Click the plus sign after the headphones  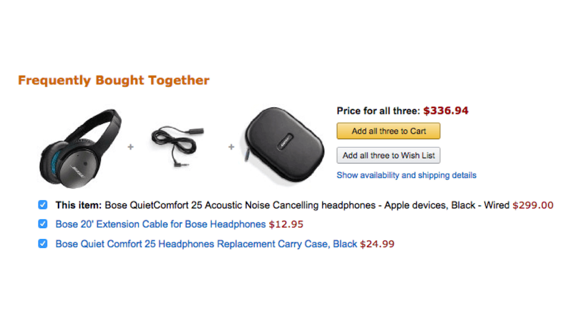131,147
